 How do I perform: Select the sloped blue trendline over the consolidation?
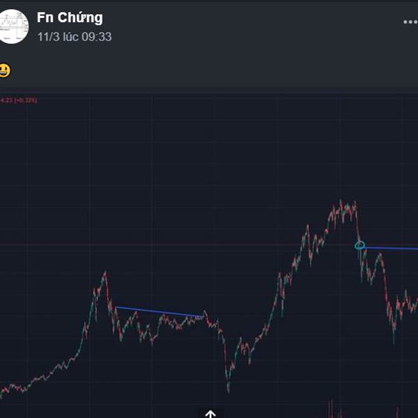159,312
